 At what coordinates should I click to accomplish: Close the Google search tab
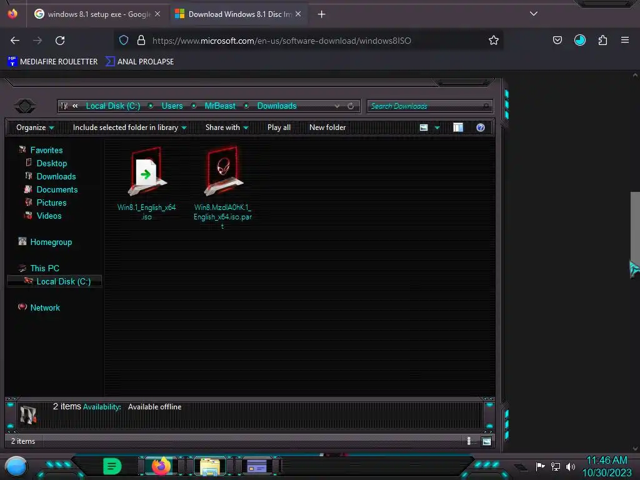click(157, 14)
